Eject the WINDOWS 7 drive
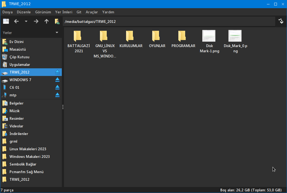The height and width of the screenshot is (193, 287). tap(57, 80)
